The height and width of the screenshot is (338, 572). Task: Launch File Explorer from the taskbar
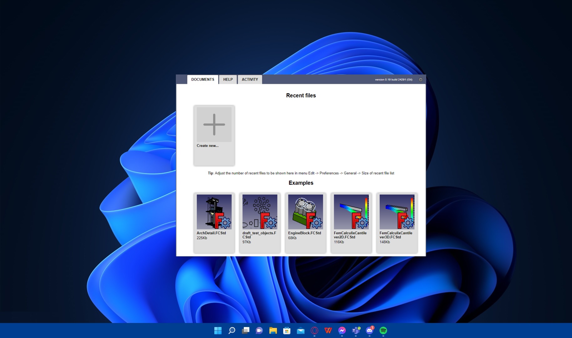(x=273, y=330)
